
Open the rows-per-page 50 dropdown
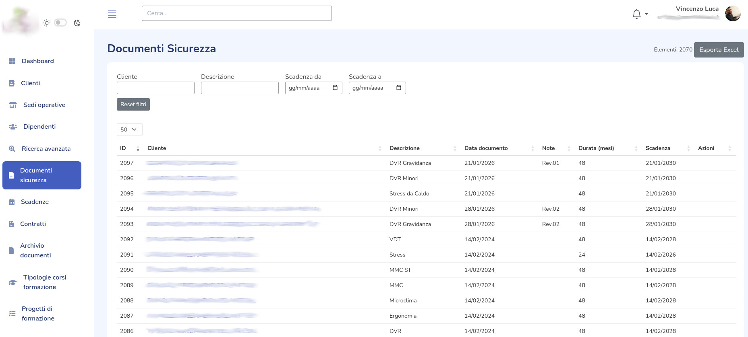pyautogui.click(x=129, y=129)
